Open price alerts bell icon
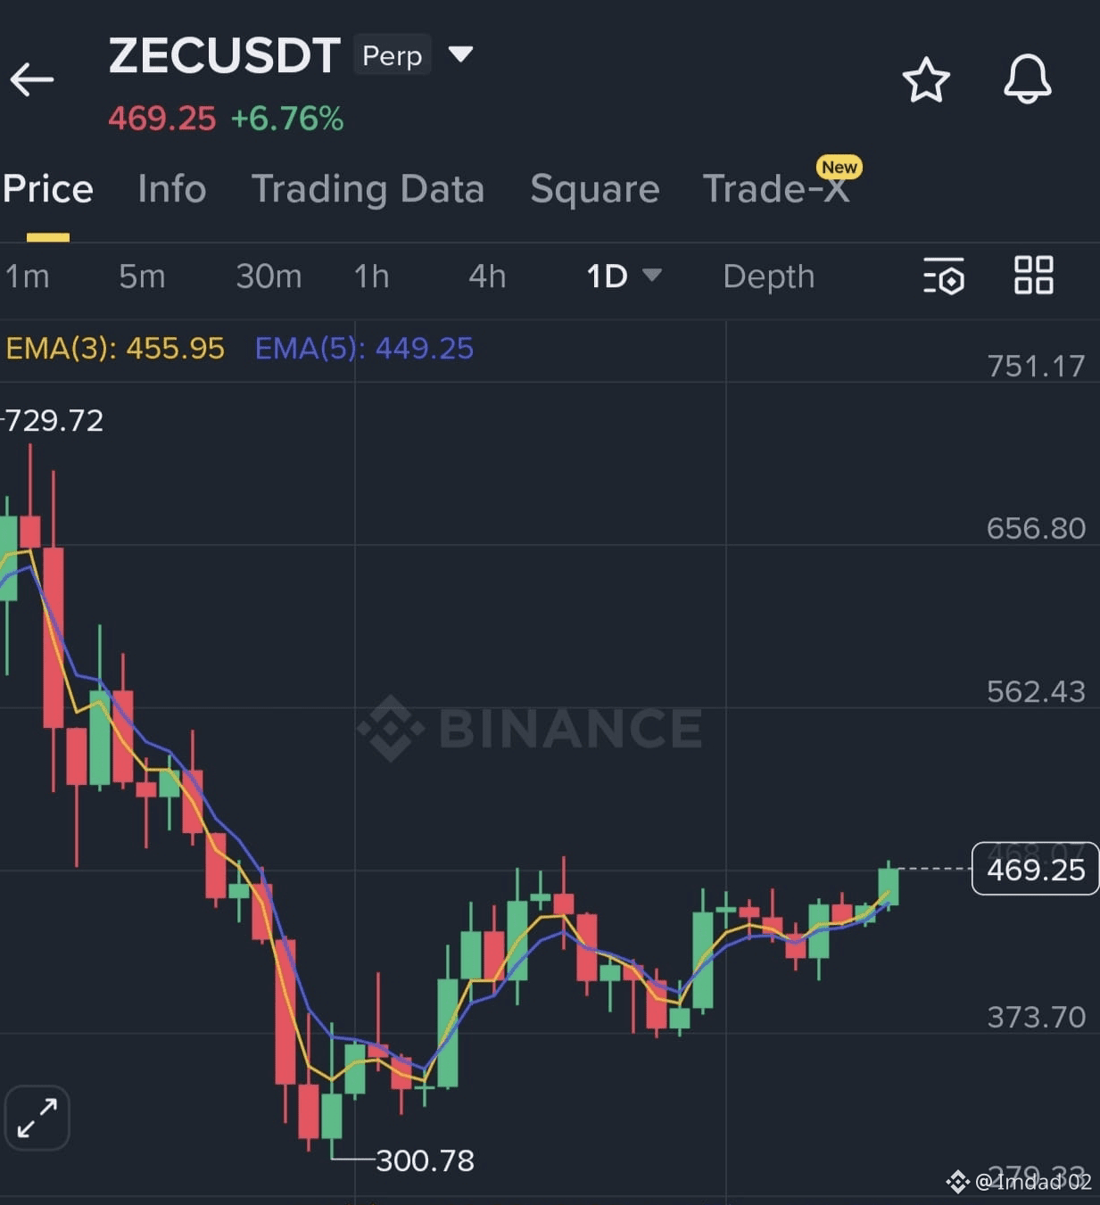Screen dimensions: 1100x1205 [x=1028, y=79]
